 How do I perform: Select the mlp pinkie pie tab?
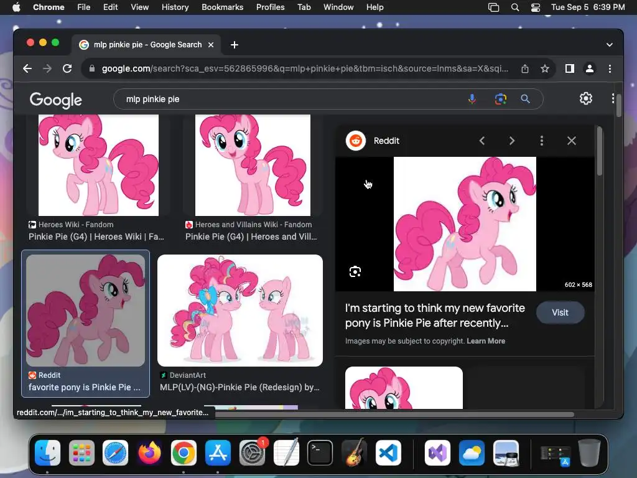click(147, 45)
